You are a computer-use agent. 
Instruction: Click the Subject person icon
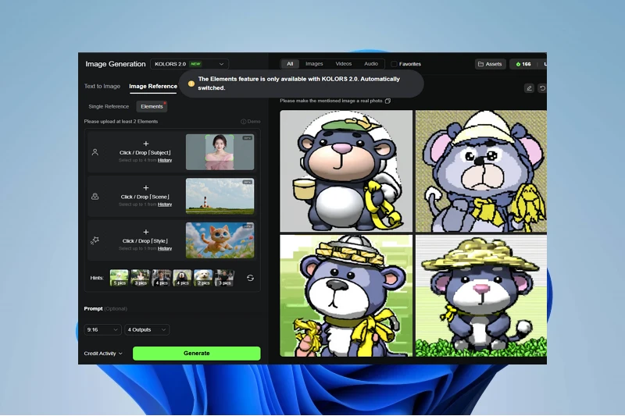(x=95, y=152)
